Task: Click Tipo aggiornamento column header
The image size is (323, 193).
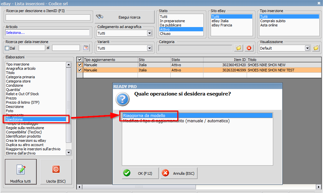Action: coord(110,60)
